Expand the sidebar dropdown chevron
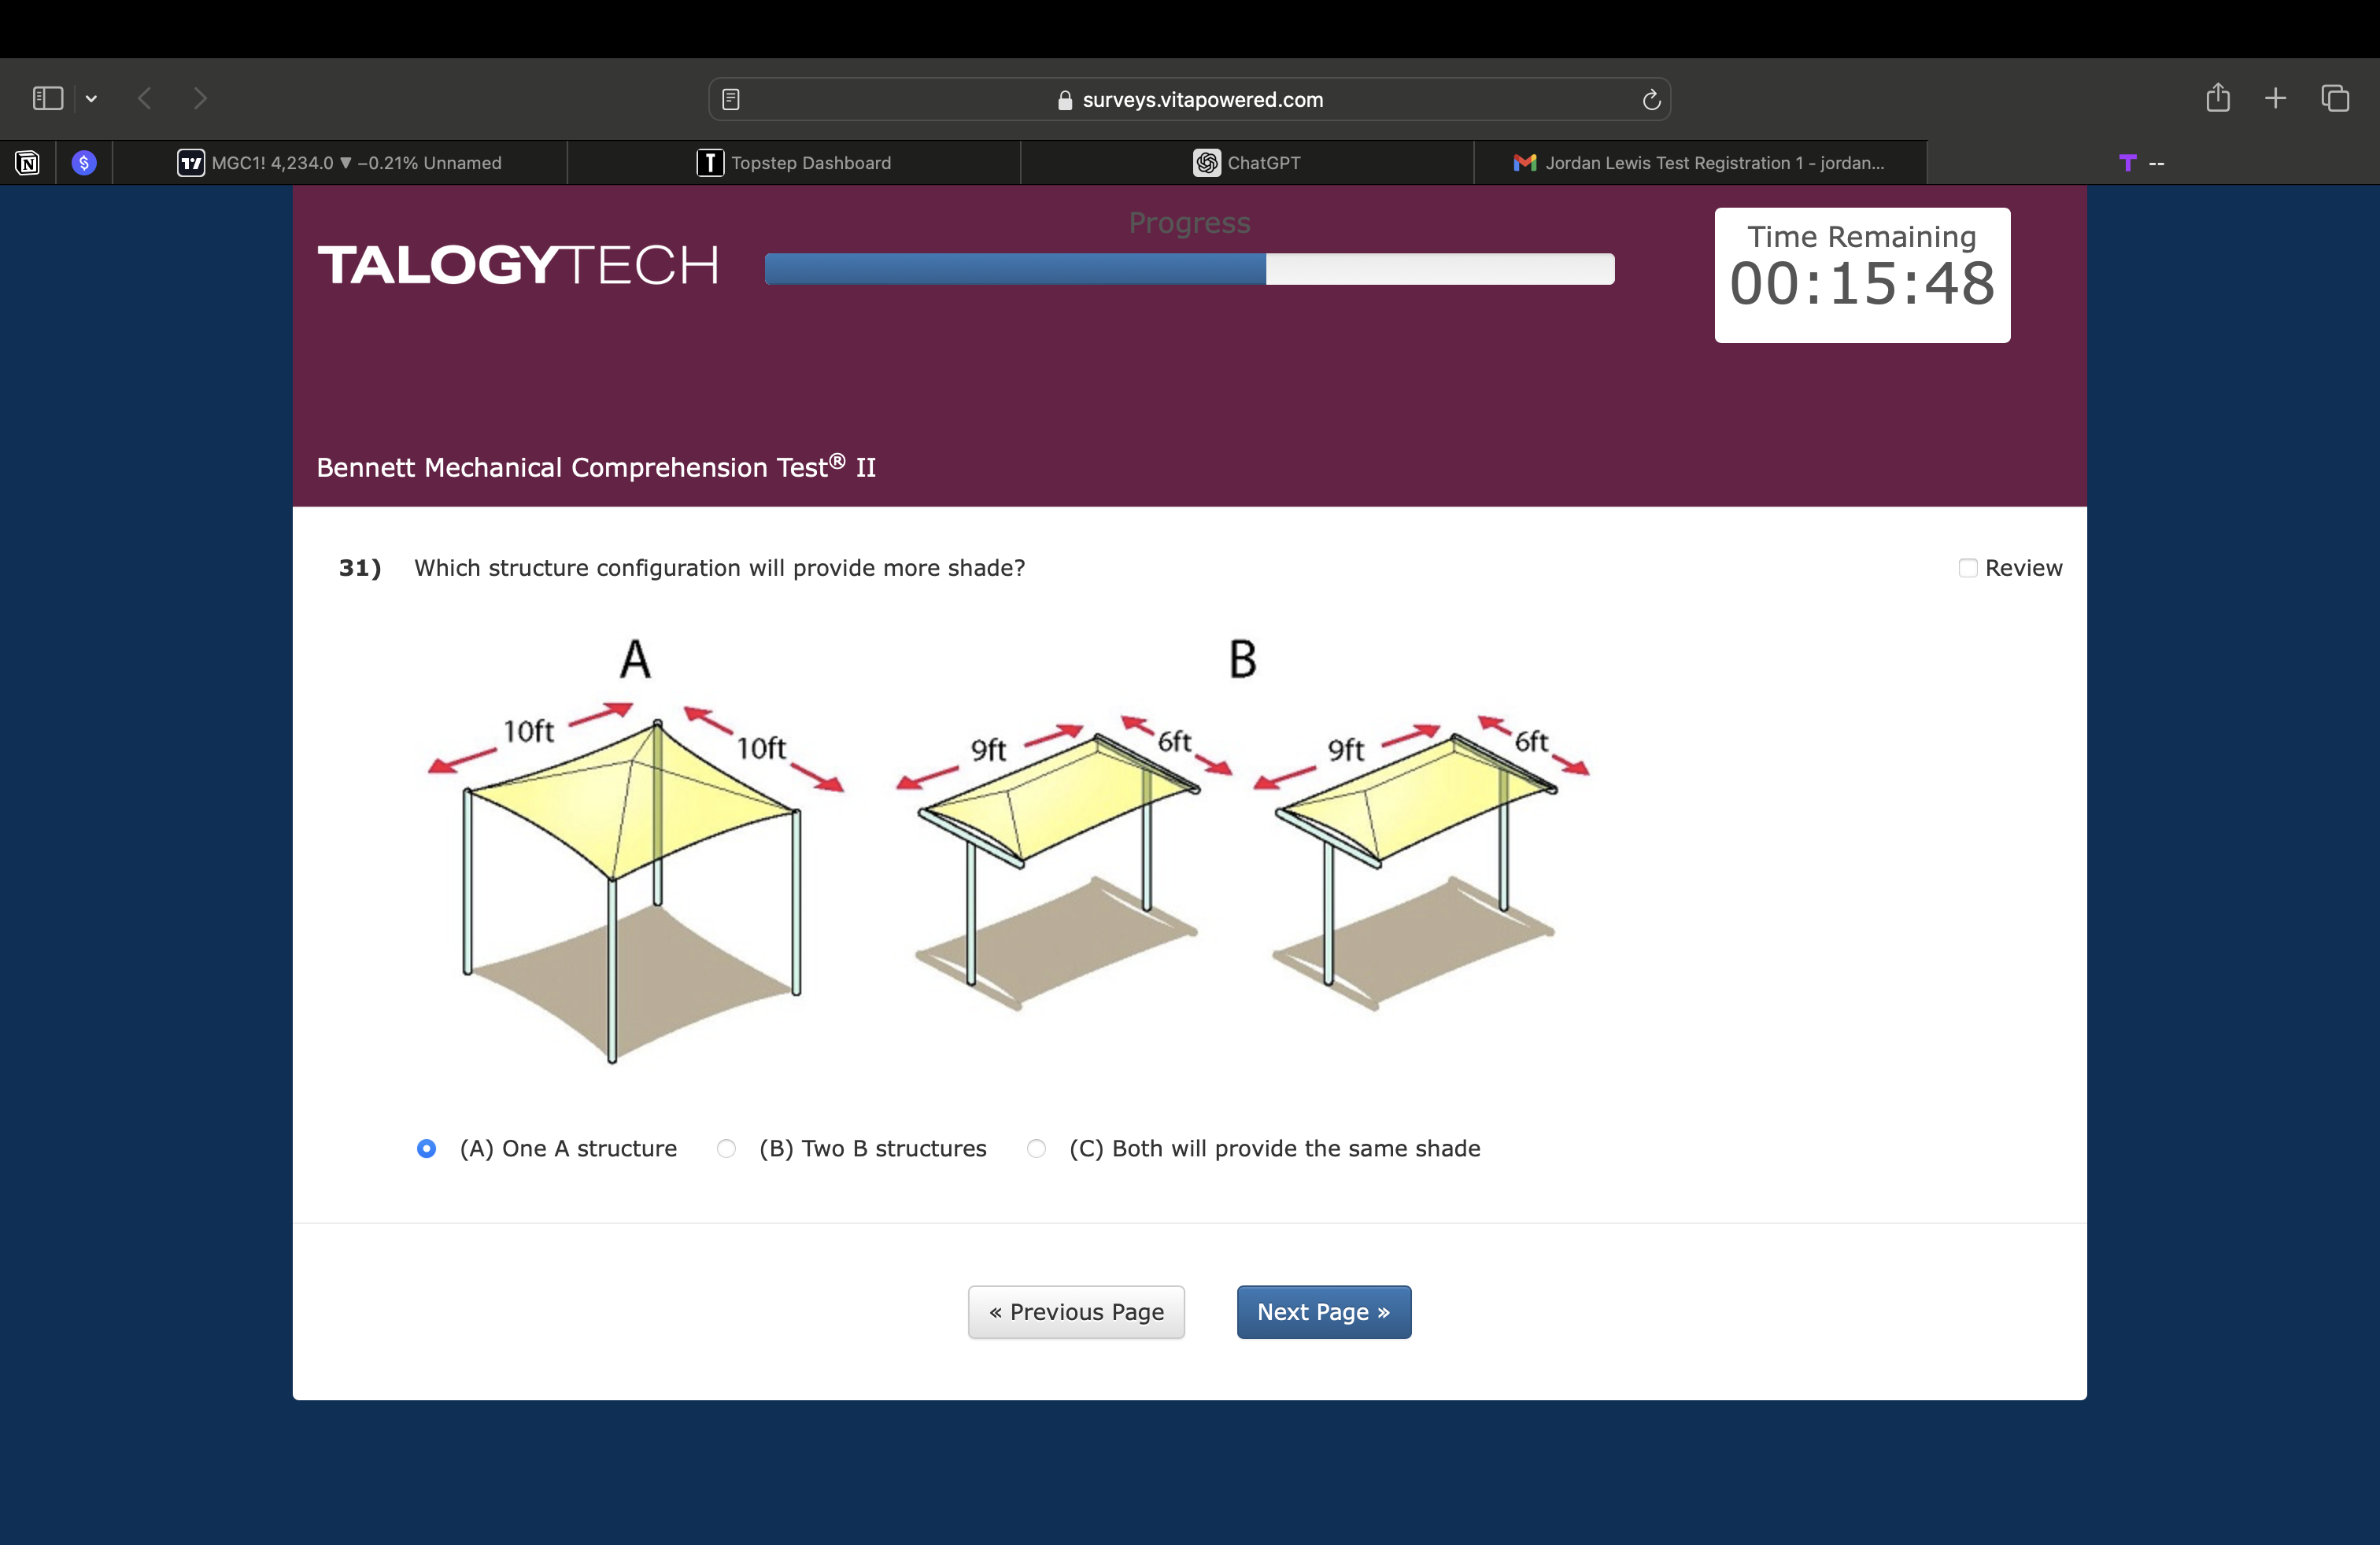This screenshot has width=2380, height=1545. pos(91,98)
